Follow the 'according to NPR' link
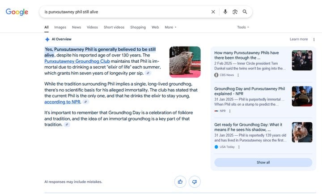Screen dimensions: 322x194 (x=62, y=102)
